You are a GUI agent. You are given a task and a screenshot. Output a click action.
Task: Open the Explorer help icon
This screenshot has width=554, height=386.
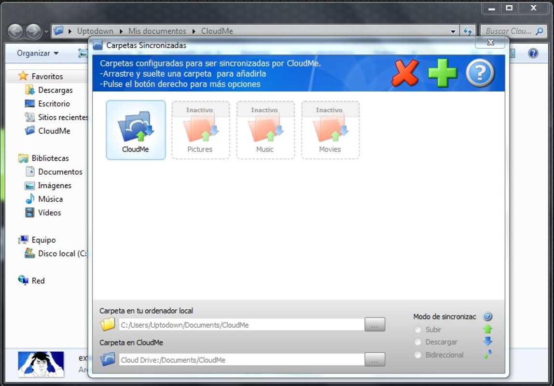click(x=533, y=54)
